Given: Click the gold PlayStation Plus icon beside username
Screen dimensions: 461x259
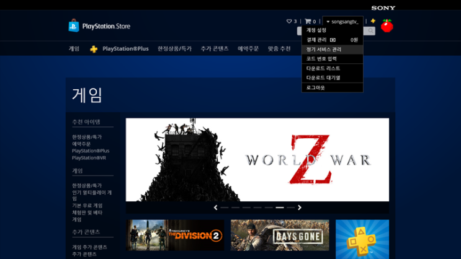Looking at the screenshot, I should 373,21.
